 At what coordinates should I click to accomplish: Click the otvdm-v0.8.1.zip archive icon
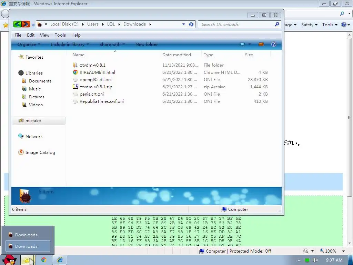pyautogui.click(x=75, y=87)
